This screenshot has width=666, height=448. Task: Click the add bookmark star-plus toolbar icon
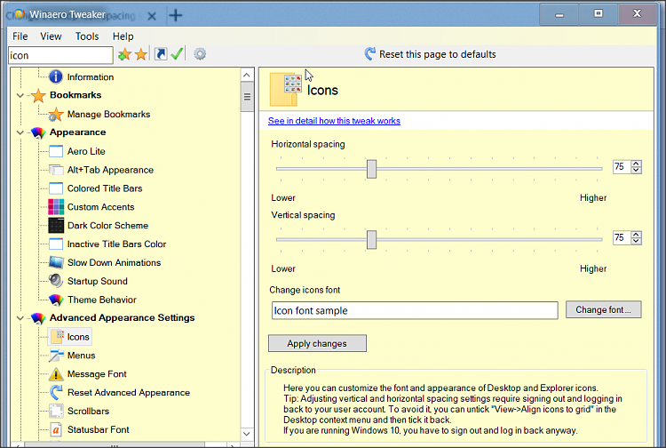124,54
